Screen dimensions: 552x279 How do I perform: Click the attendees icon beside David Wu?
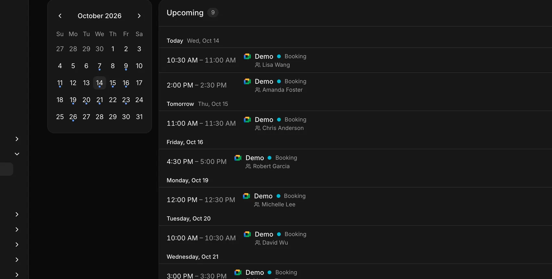pyautogui.click(x=257, y=243)
